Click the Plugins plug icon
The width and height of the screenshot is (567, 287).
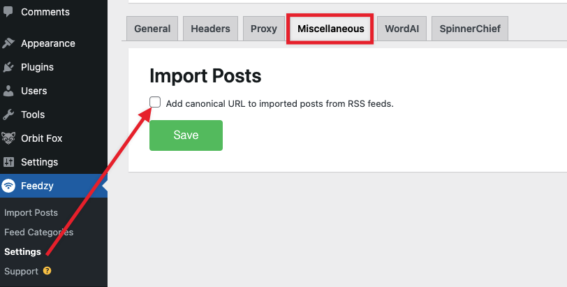(8, 67)
